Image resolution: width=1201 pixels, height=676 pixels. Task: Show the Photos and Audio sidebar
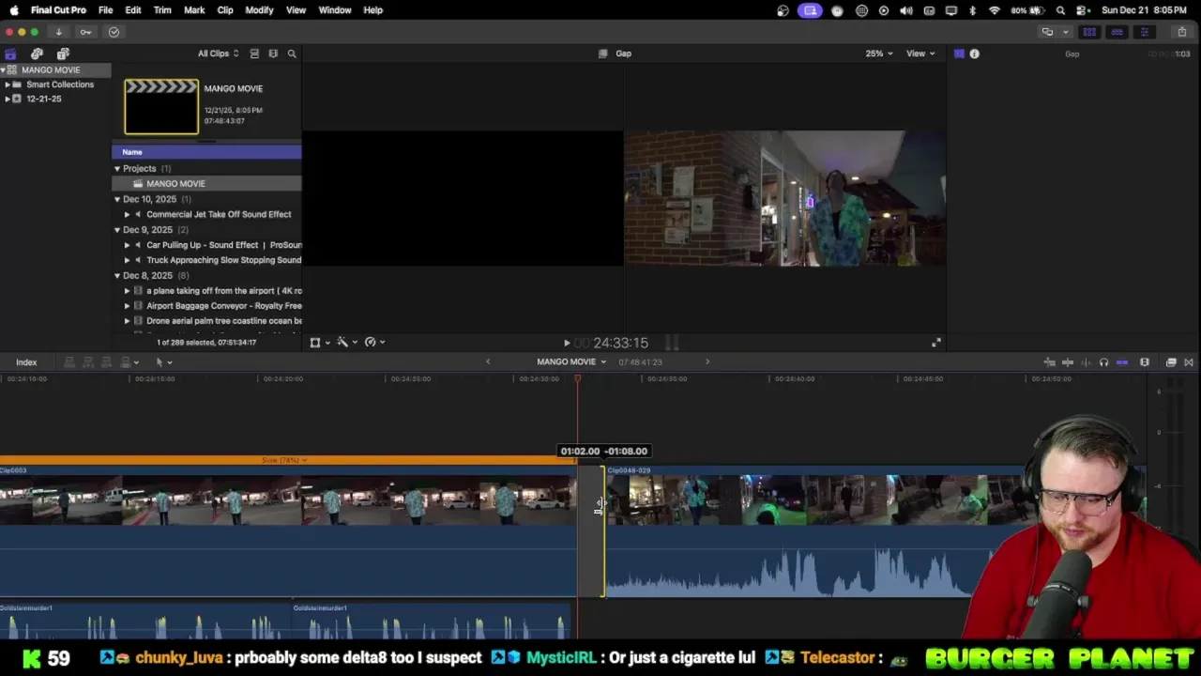click(37, 54)
